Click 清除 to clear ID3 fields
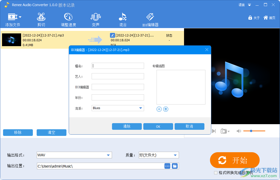 click(127, 126)
